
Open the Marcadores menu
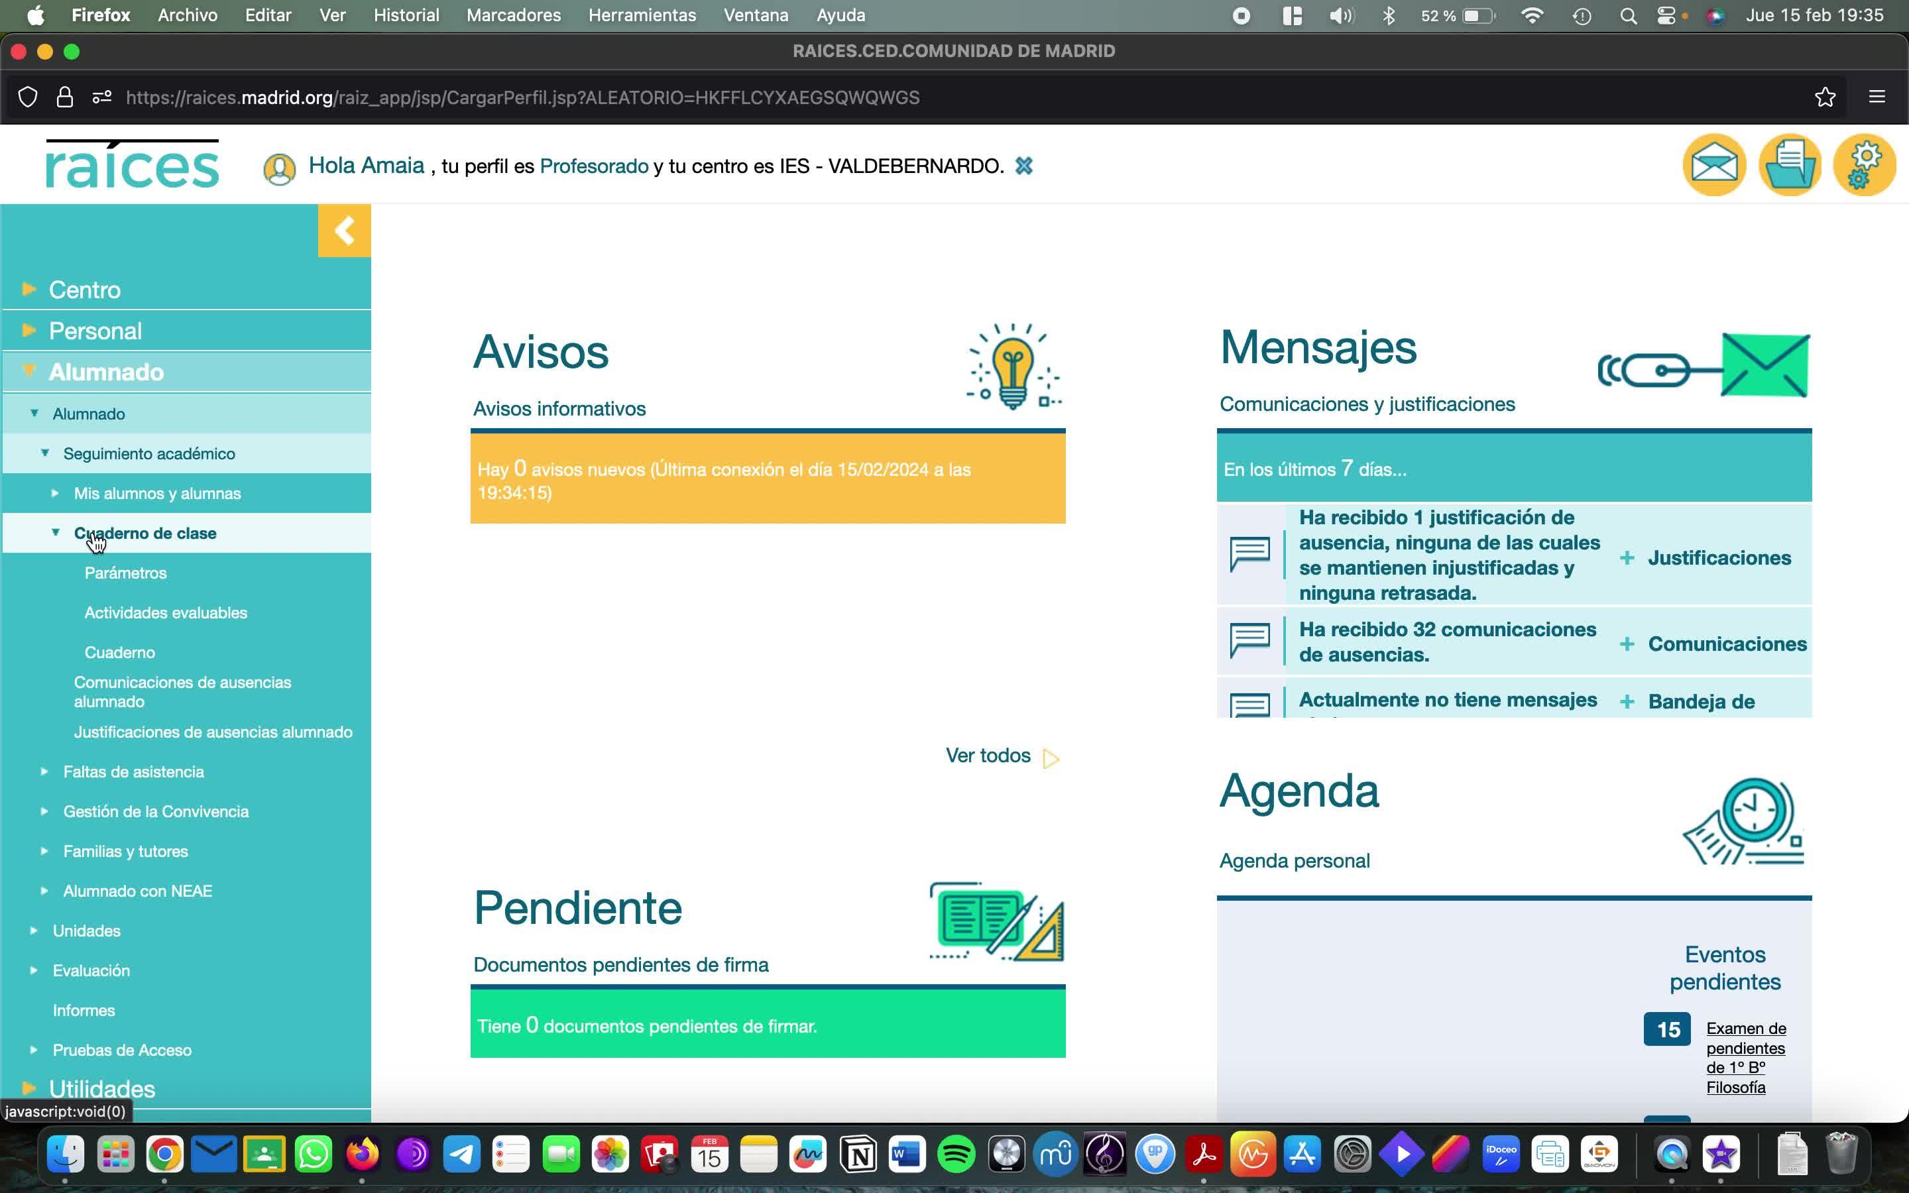pyautogui.click(x=514, y=15)
